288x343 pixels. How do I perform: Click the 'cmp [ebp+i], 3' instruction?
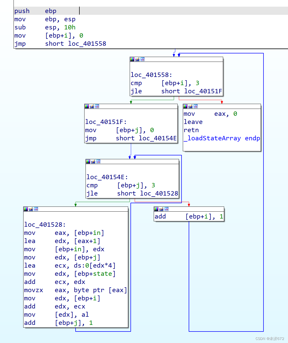(x=165, y=83)
